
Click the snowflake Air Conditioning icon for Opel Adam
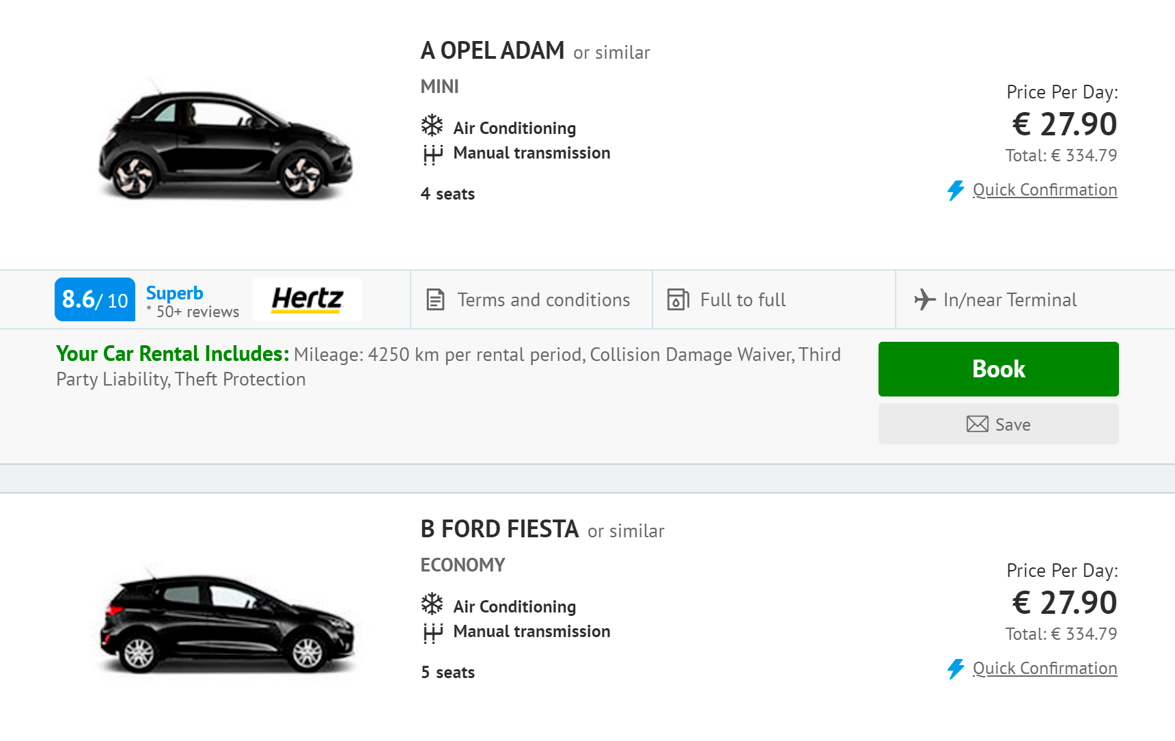click(432, 126)
